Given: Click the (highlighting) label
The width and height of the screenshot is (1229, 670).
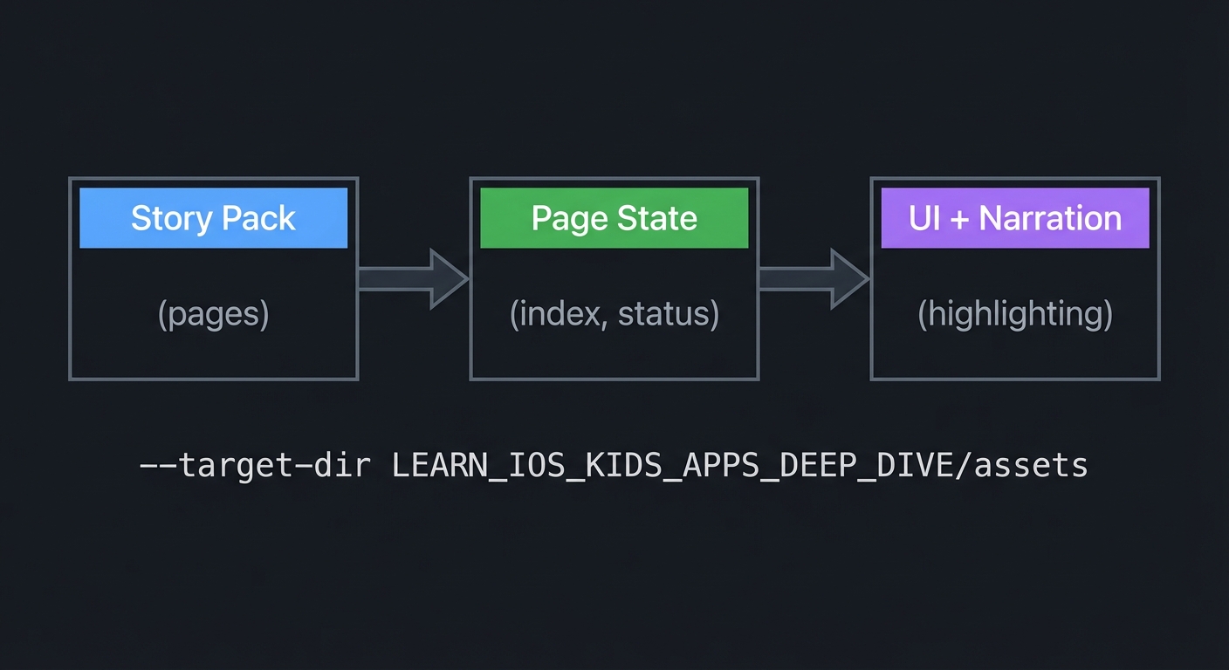Looking at the screenshot, I should [1015, 313].
